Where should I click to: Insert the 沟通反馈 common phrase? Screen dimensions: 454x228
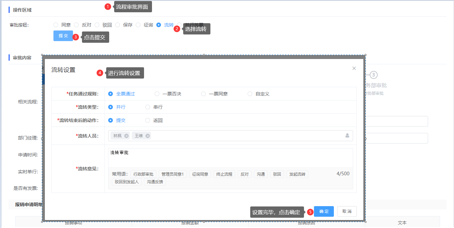(x=155, y=182)
